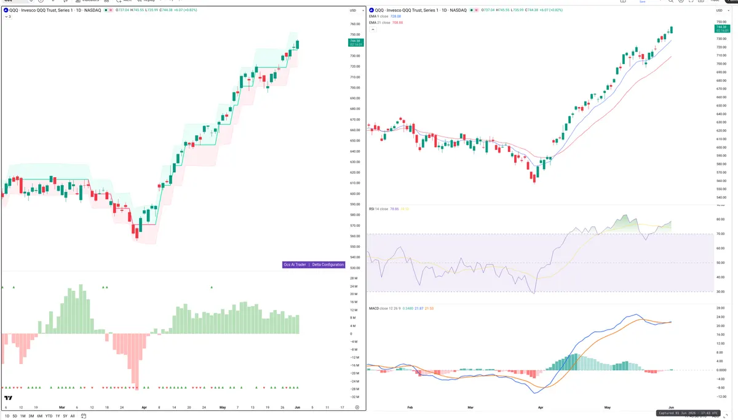738x420 pixels.
Task: Click left chart QQQ Invesco symbol title
Action: 56,10
